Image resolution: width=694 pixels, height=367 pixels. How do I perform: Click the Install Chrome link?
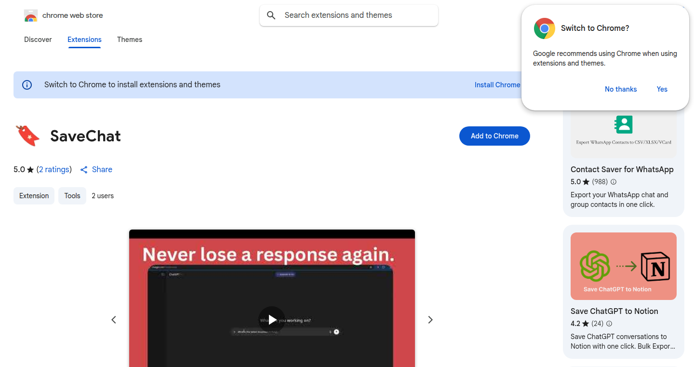[x=497, y=85]
